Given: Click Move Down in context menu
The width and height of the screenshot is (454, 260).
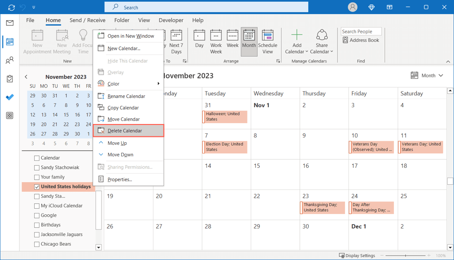Looking at the screenshot, I should tap(128, 155).
